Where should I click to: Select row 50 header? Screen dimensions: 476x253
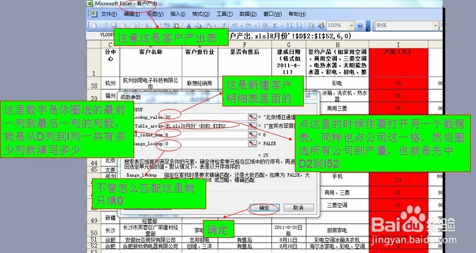pos(94,230)
